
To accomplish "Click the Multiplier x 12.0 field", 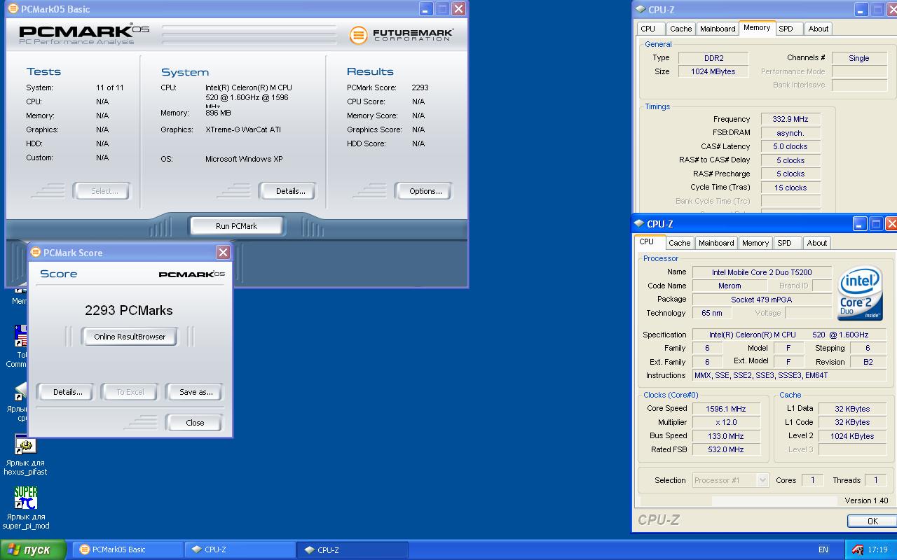I will [x=726, y=422].
